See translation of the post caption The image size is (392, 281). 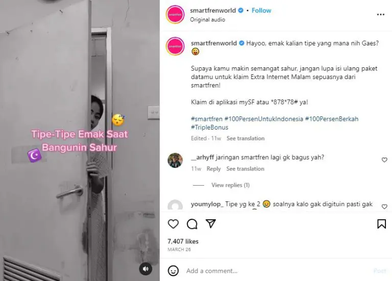[245, 138]
